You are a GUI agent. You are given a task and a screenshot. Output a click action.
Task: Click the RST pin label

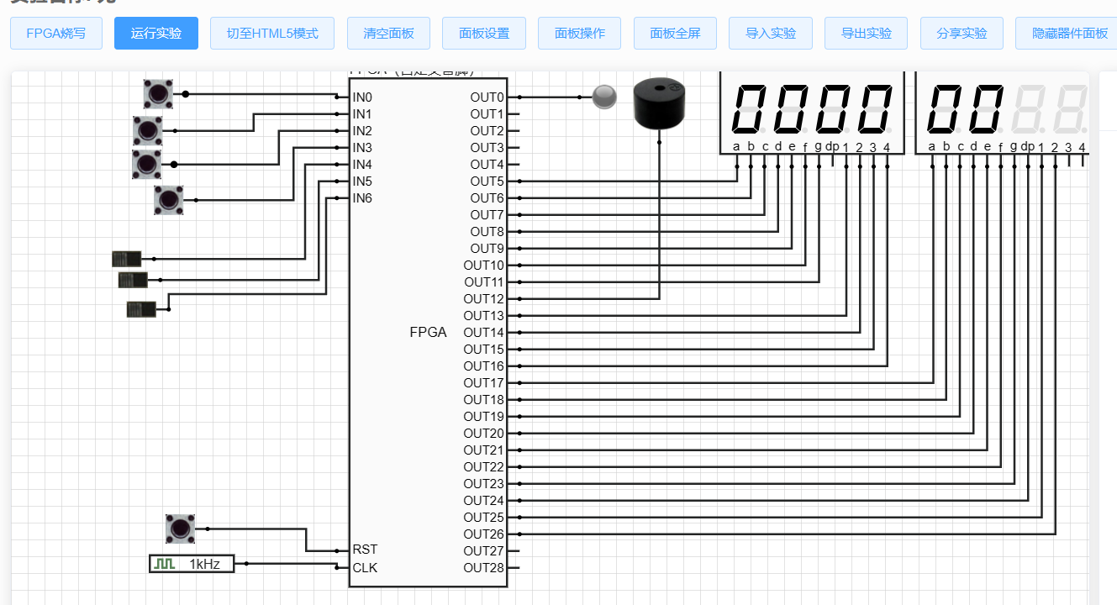tap(365, 550)
